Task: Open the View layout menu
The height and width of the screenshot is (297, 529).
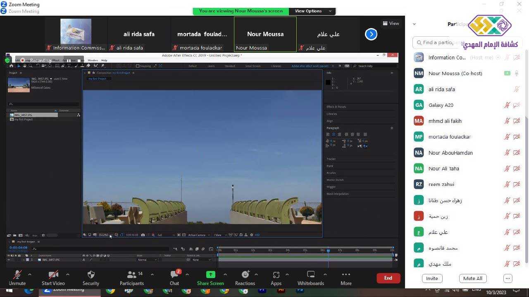Action: point(391,24)
